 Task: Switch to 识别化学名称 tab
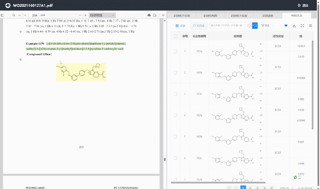click(x=182, y=16)
